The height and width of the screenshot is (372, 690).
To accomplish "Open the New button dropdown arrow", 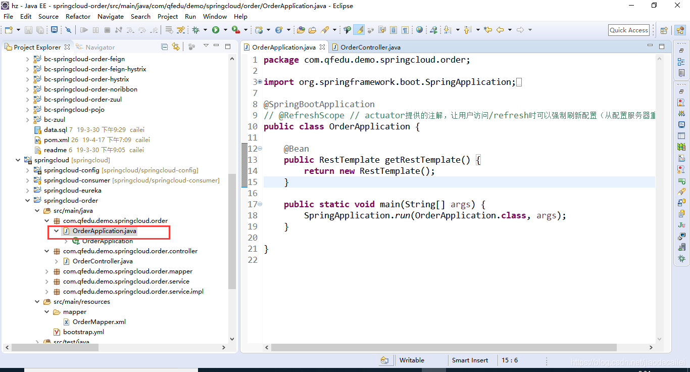I will [18, 30].
